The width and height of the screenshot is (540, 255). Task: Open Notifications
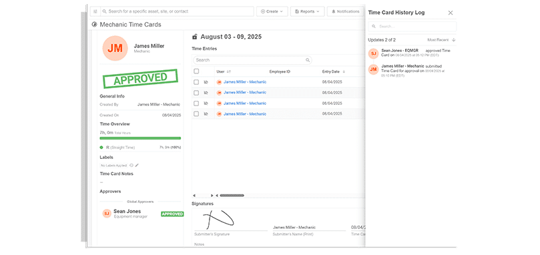click(x=346, y=11)
